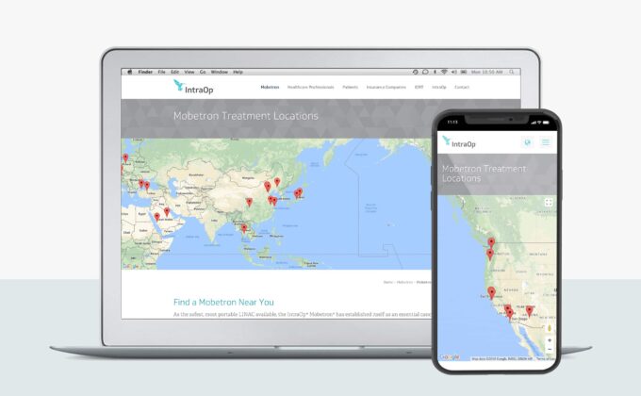
Task: Click 'Find a Mobetron Near You' heading
Action: [223, 302]
